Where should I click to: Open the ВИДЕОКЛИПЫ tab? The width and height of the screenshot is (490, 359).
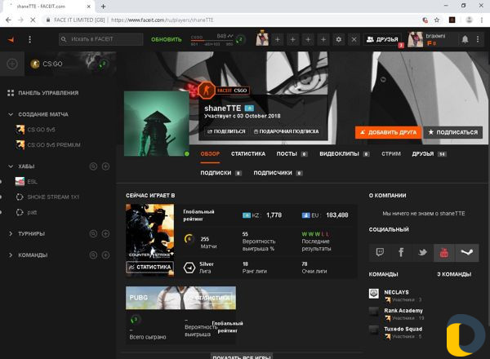click(345, 154)
